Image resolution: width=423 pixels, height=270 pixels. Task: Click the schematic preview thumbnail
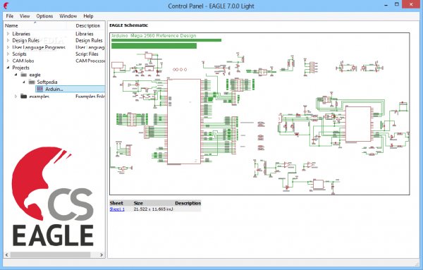coord(259,113)
